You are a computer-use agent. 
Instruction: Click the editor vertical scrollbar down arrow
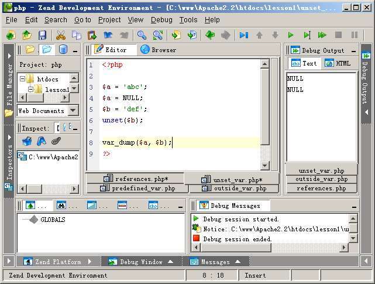(x=265, y=165)
